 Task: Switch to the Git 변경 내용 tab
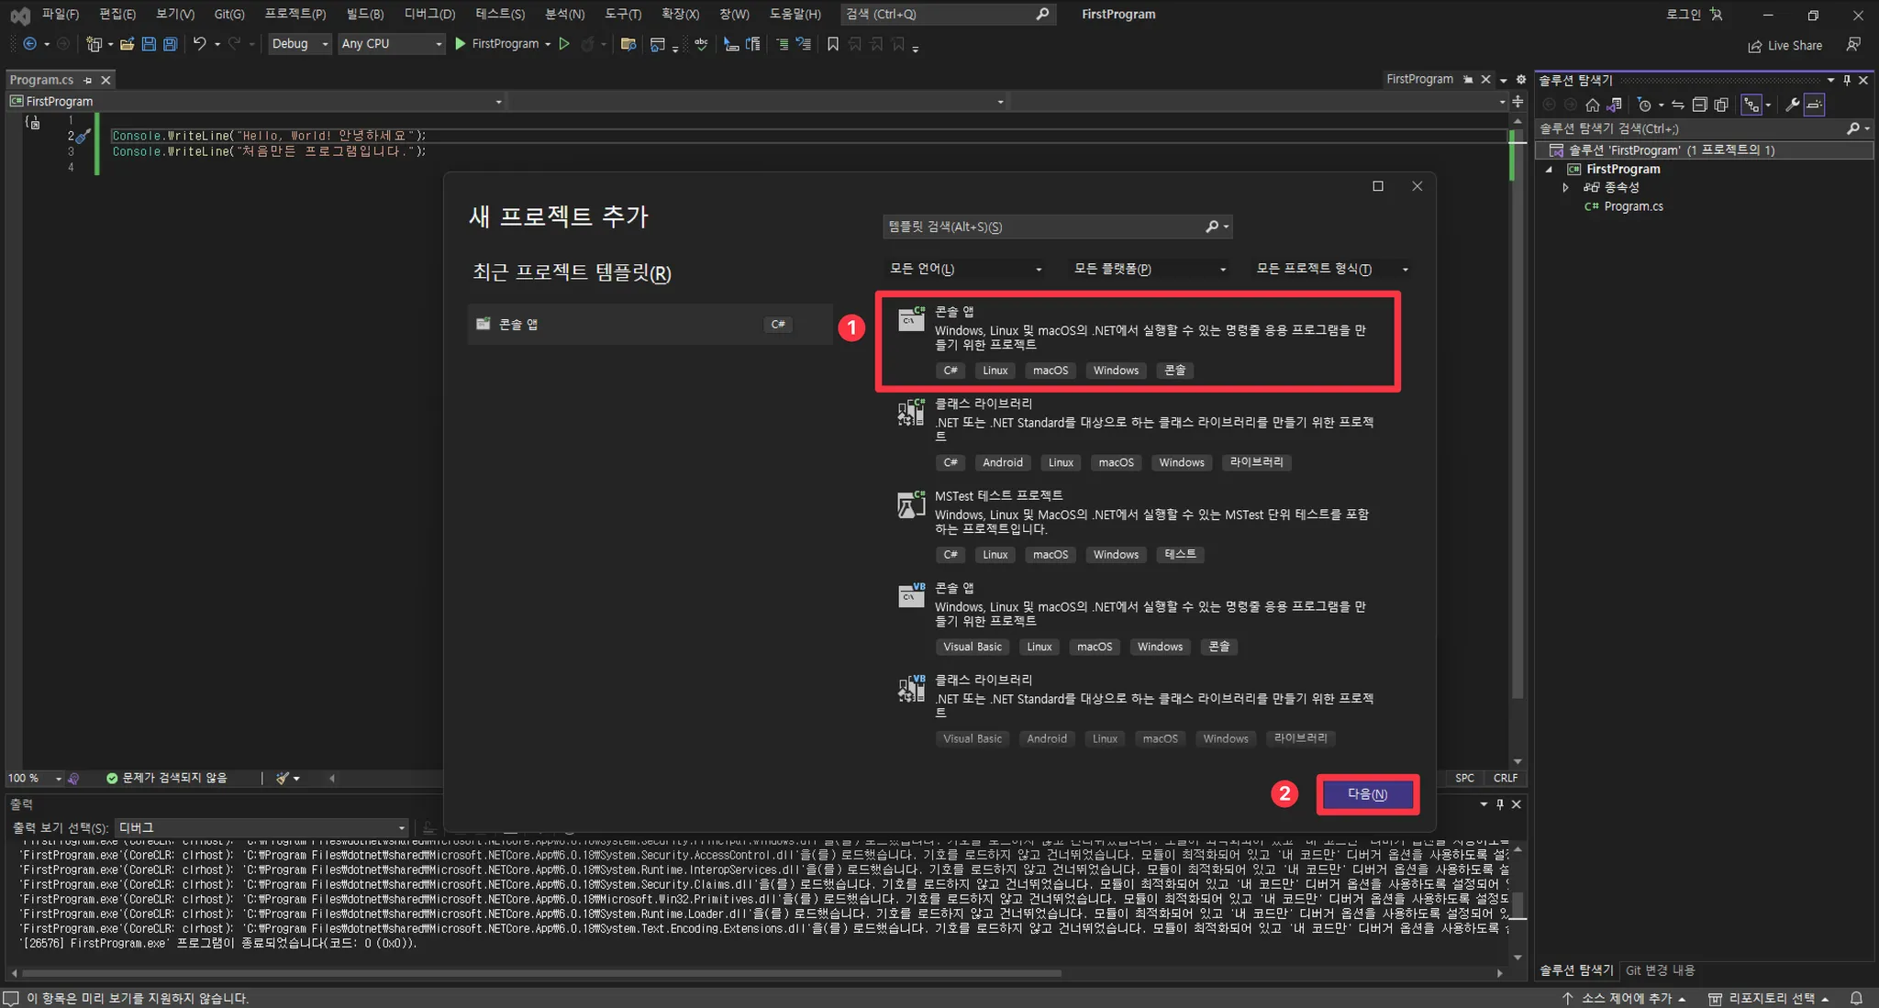click(x=1660, y=969)
